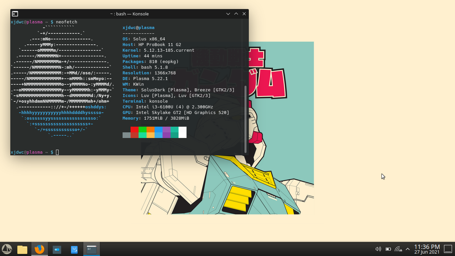Click the 'CPU: Intel i3-6100U' line
This screenshot has height=256, width=455.
click(168, 107)
